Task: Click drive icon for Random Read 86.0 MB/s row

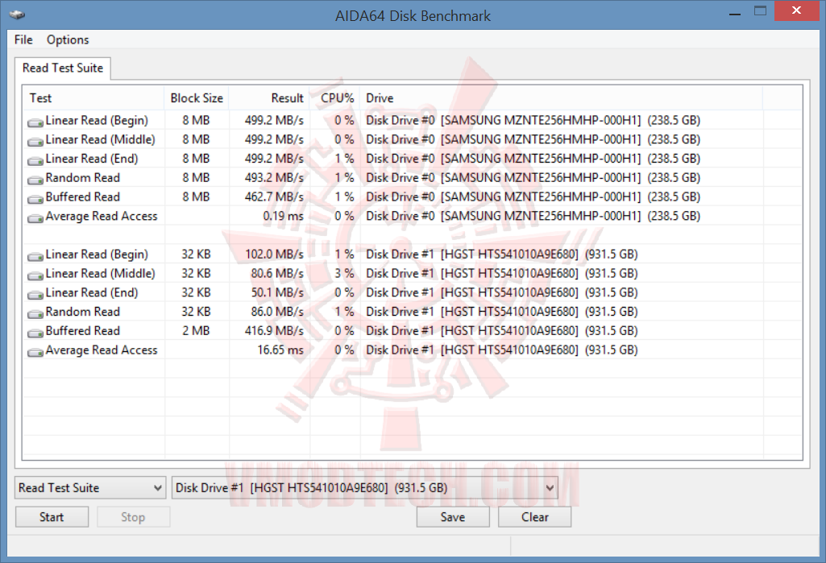Action: coord(35,314)
